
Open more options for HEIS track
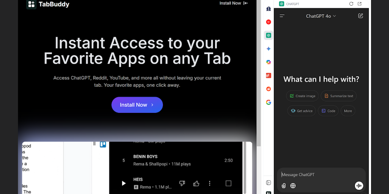210,183
